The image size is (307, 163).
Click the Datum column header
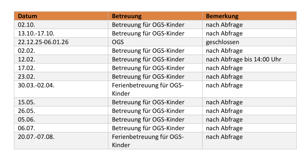tap(28, 16)
